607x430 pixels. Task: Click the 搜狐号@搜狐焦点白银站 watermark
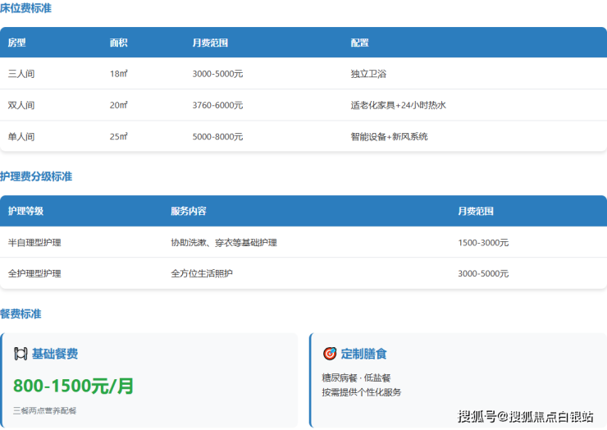(525, 416)
